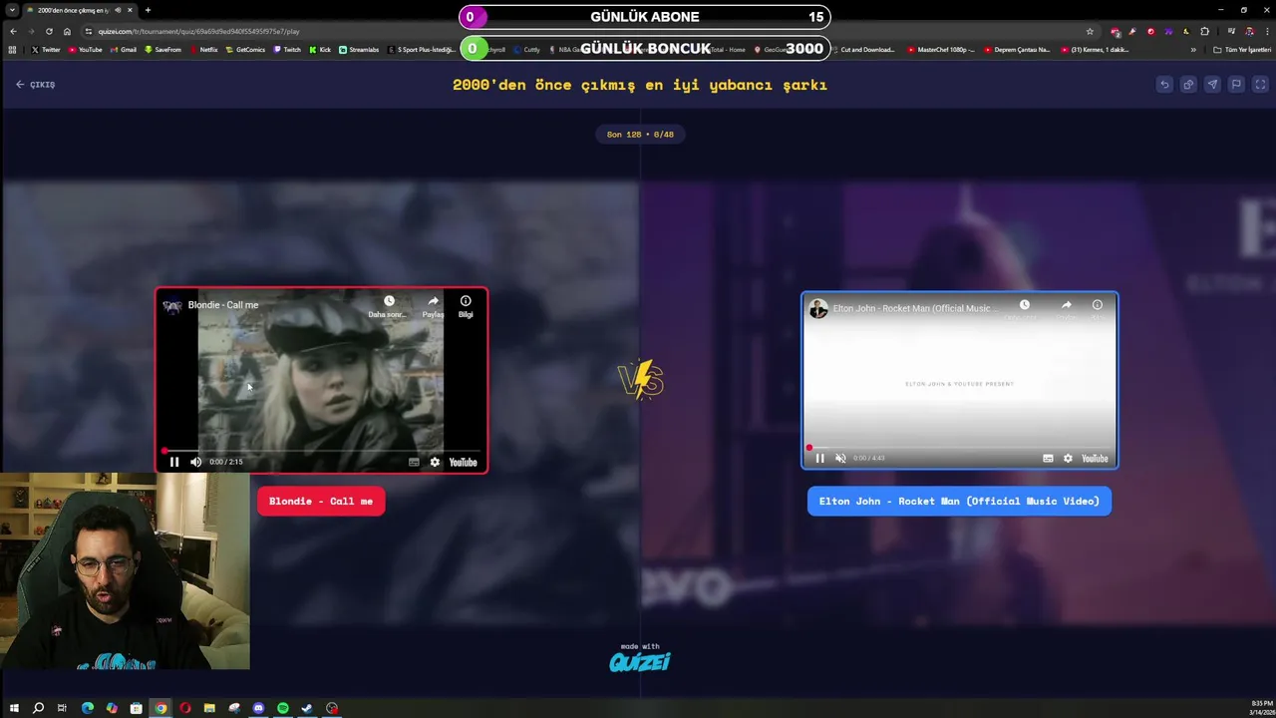
Task: Open Microsoft Edge from taskbar
Action: pos(88,708)
